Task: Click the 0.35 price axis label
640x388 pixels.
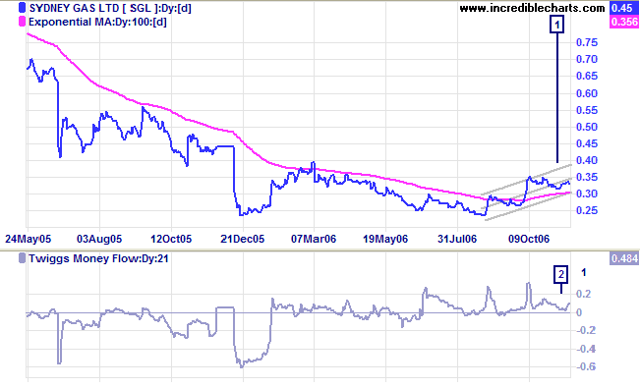Action: point(587,177)
